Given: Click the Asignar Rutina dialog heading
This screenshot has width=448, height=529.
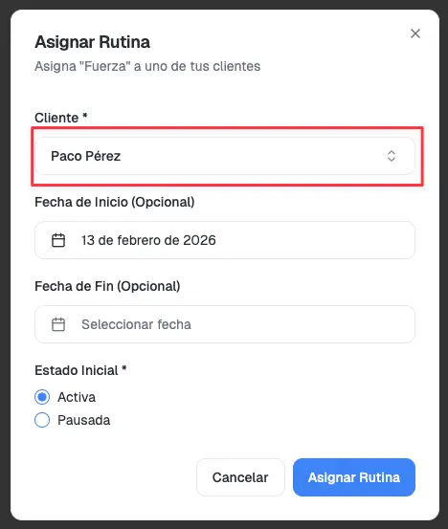Looking at the screenshot, I should 93,42.
